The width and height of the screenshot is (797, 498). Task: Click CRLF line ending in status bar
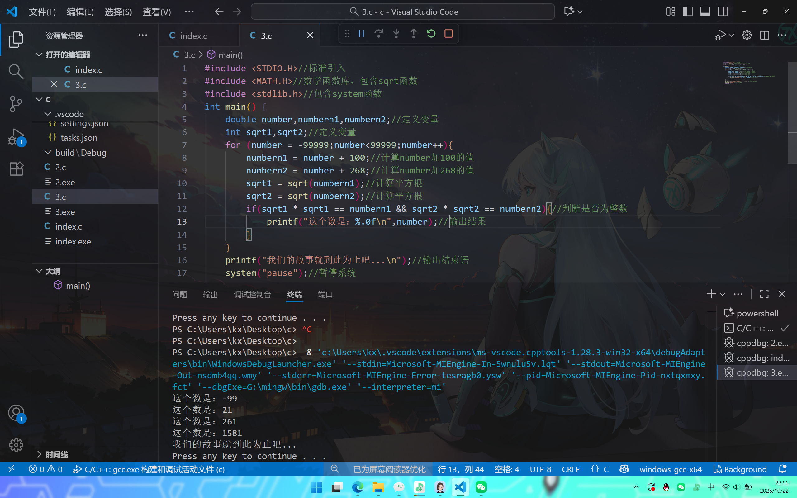570,469
